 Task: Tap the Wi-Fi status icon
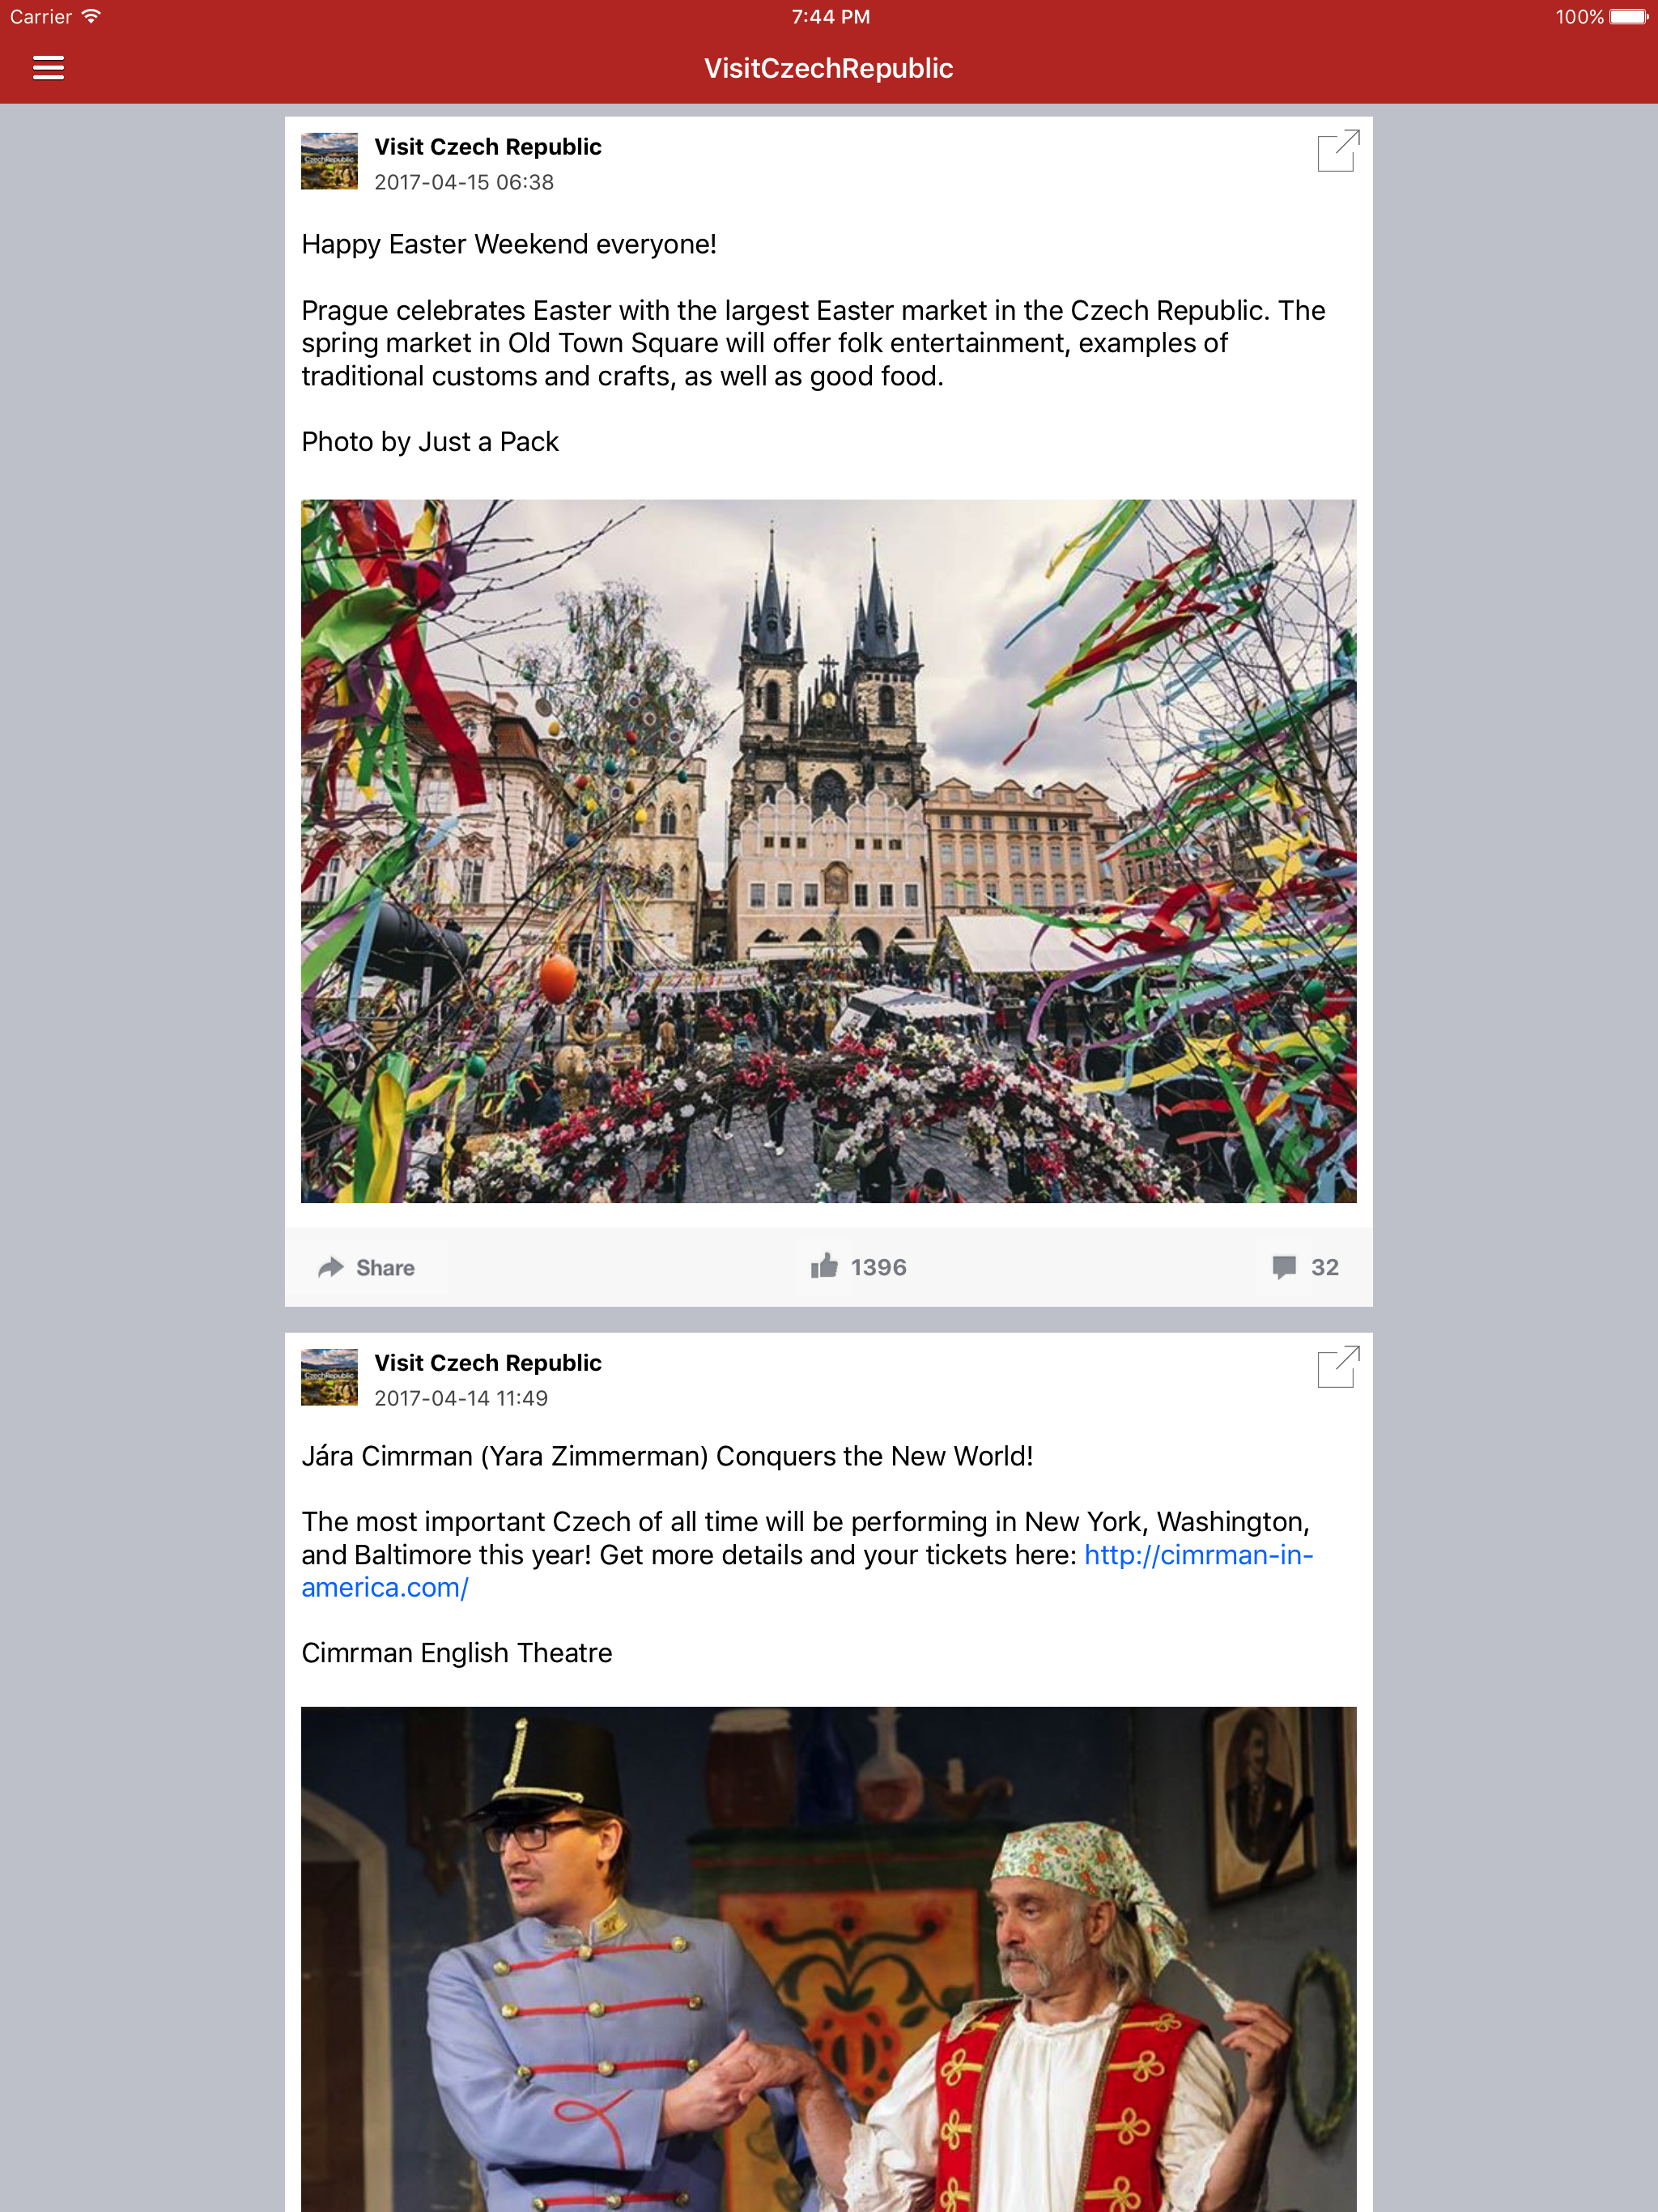coord(91,16)
